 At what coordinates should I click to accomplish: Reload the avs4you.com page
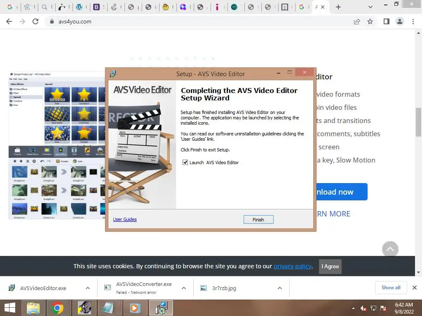[35, 21]
